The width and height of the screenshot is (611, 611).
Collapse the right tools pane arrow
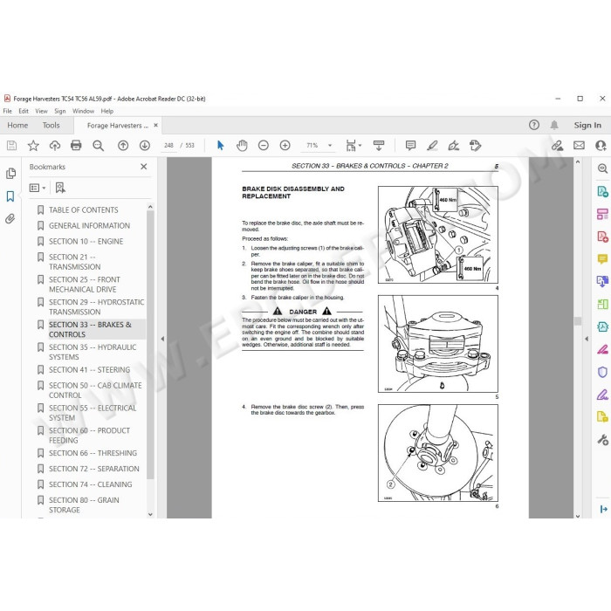587,339
